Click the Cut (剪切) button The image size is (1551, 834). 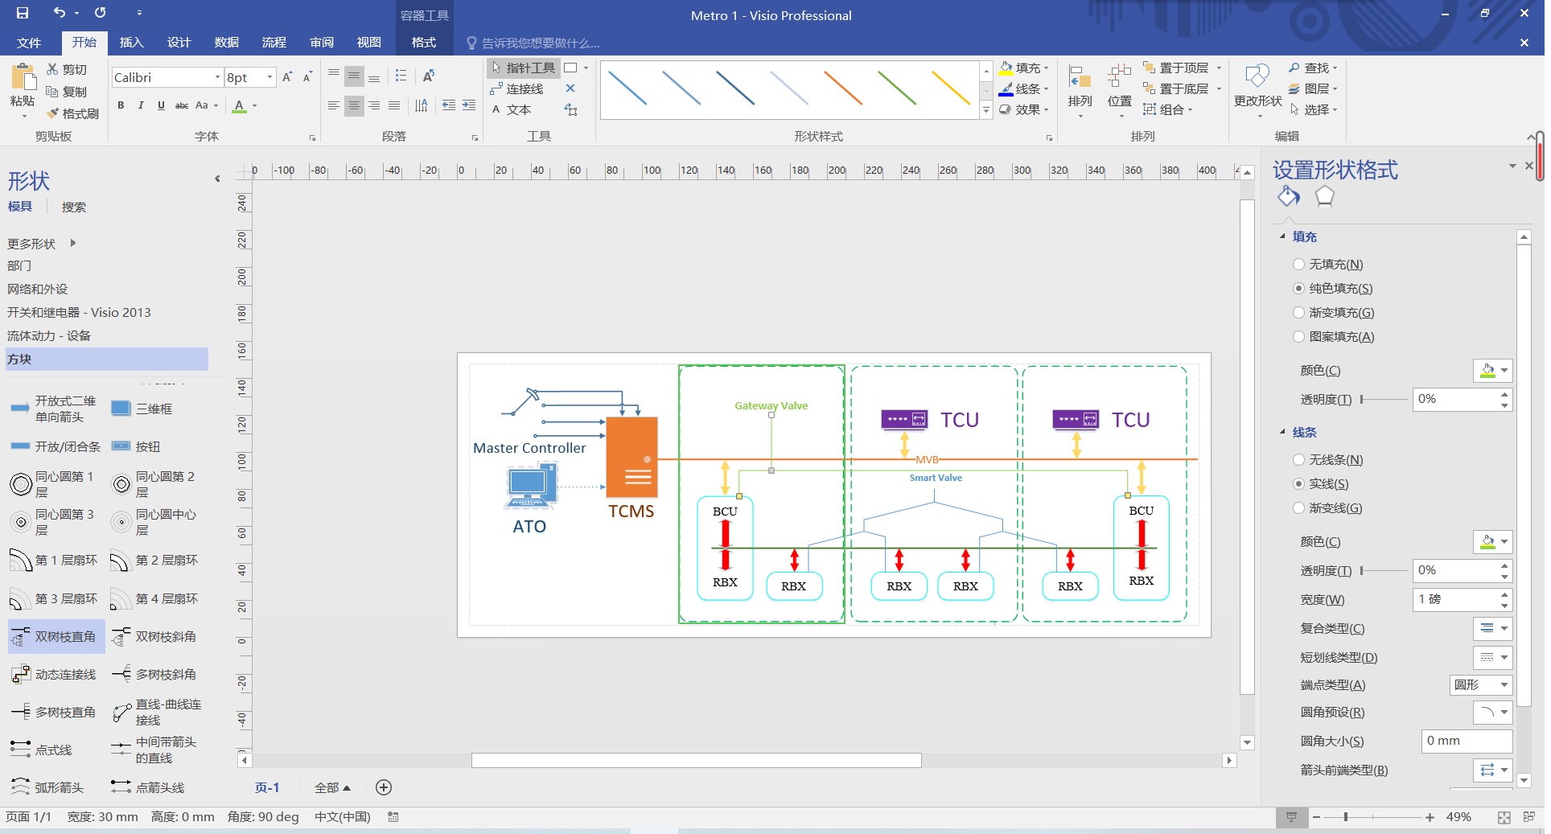click(x=67, y=69)
